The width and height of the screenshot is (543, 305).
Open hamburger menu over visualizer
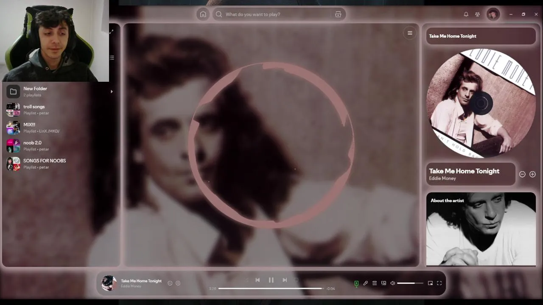410,33
